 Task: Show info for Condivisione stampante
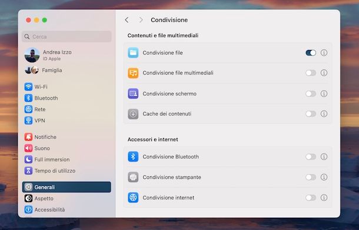click(x=324, y=177)
